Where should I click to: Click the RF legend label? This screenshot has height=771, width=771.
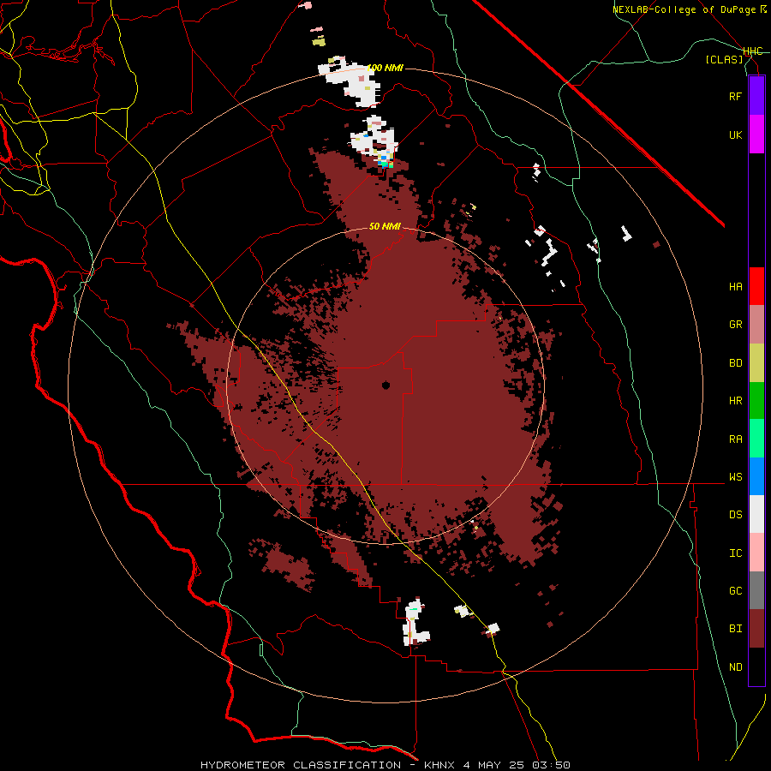735,96
